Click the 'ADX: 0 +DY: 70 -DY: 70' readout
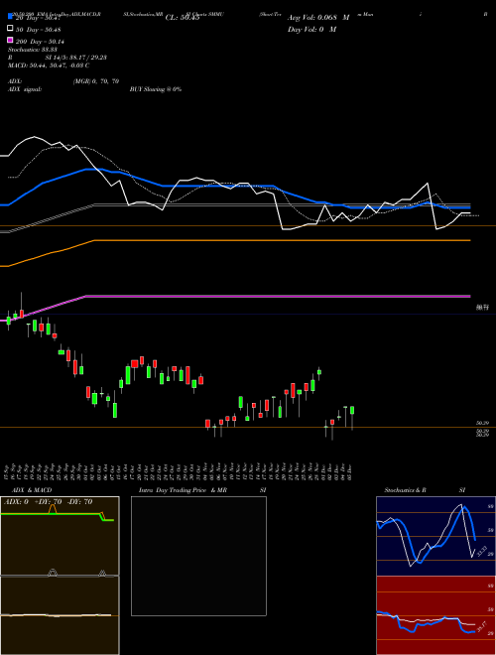496x655 pixels. tap(48, 502)
